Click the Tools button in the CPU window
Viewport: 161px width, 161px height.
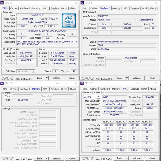point(39,78)
